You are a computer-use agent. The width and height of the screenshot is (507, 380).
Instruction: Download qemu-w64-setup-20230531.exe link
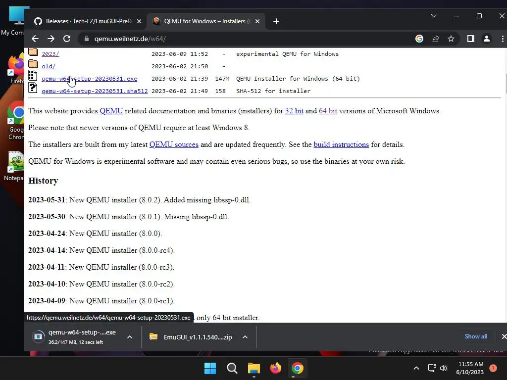pos(89,79)
